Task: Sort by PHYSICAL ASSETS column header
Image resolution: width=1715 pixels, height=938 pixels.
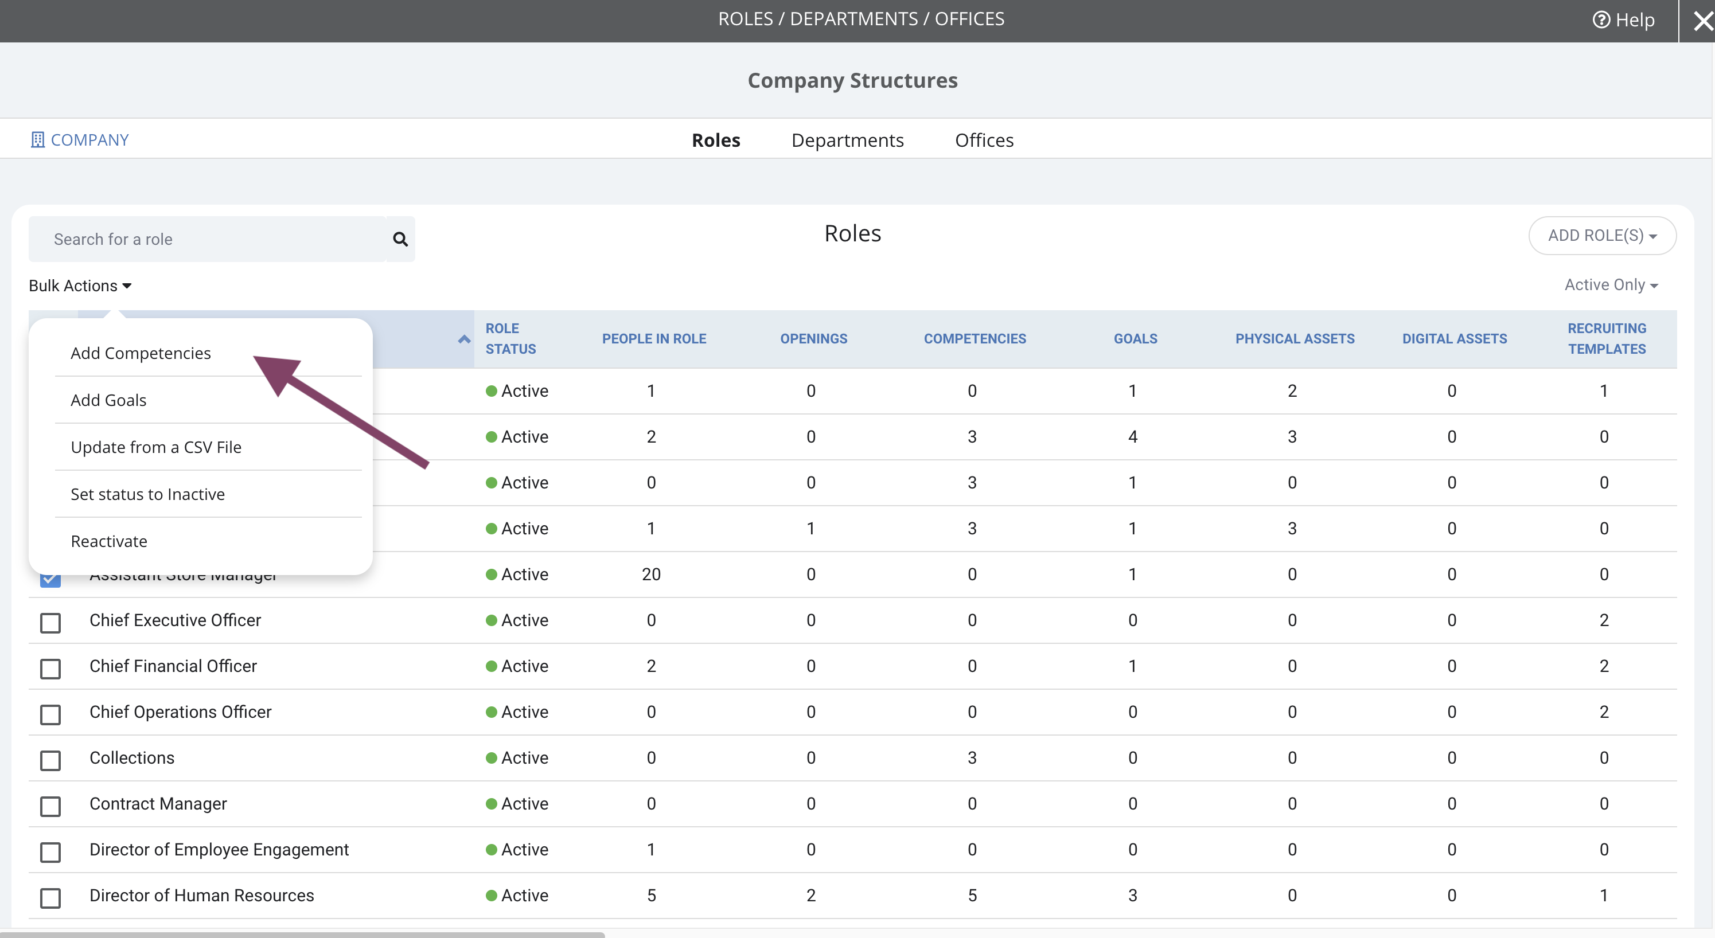Action: click(x=1295, y=339)
